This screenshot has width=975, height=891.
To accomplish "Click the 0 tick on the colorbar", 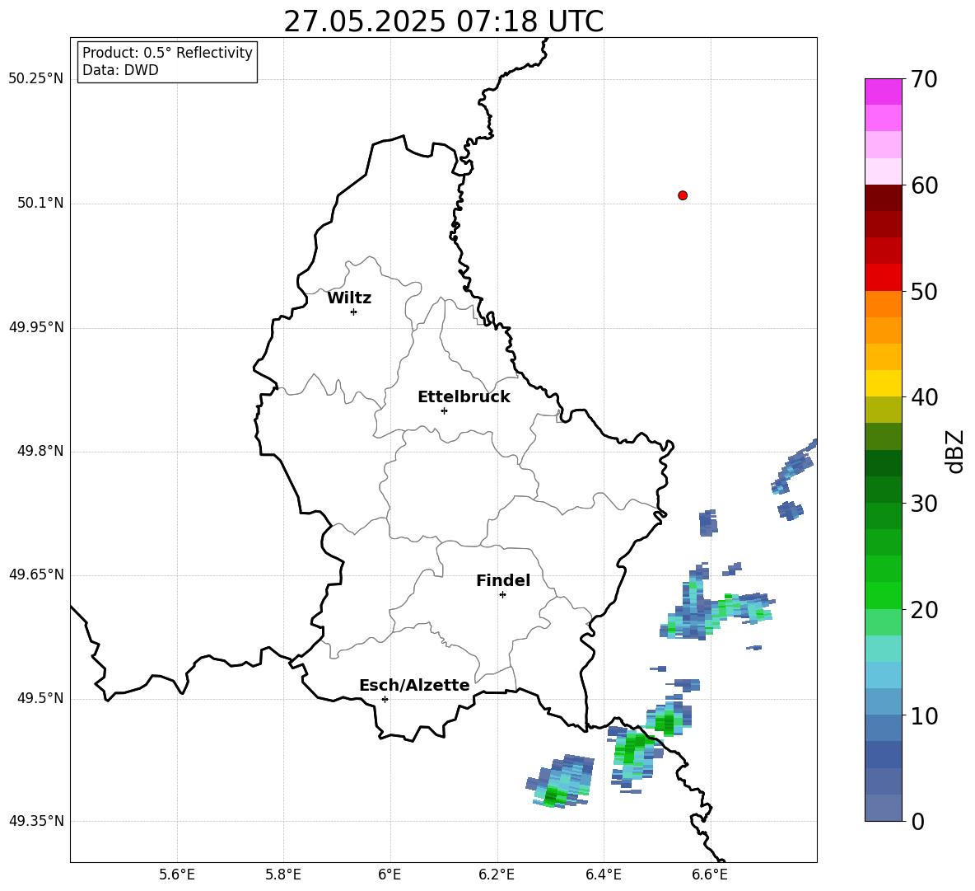I will coord(917,822).
